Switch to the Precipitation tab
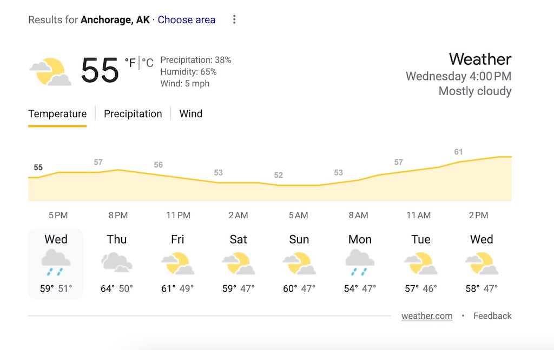The image size is (554, 350). pos(133,114)
